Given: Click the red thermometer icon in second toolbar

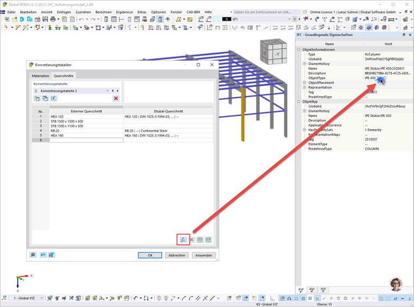Looking at the screenshot, I should point(328,27).
